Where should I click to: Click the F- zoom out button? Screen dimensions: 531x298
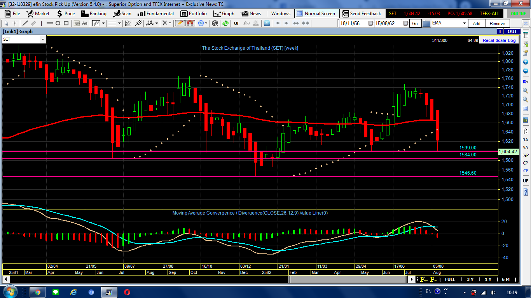point(433,279)
